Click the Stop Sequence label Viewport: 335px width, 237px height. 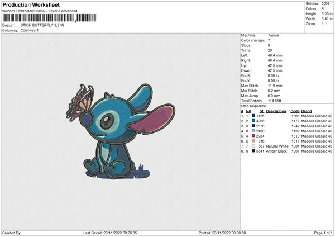point(254,106)
